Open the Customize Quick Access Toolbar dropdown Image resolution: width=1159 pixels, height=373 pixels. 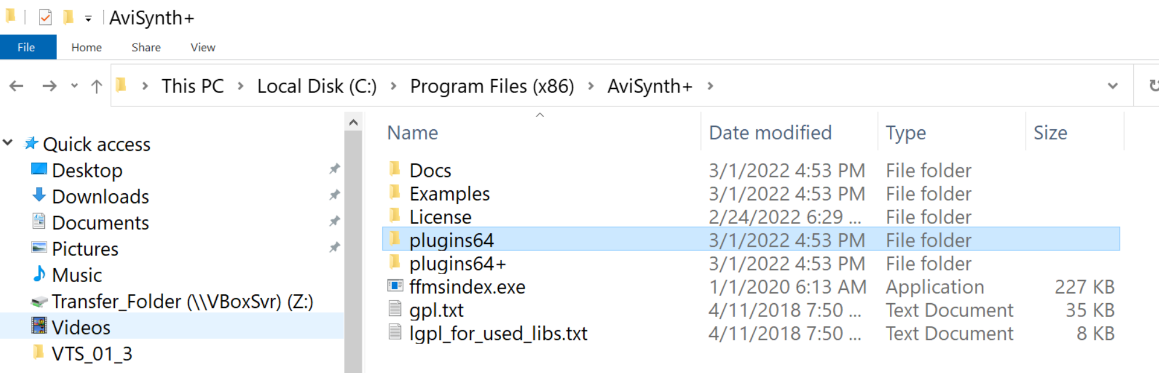pyautogui.click(x=88, y=19)
